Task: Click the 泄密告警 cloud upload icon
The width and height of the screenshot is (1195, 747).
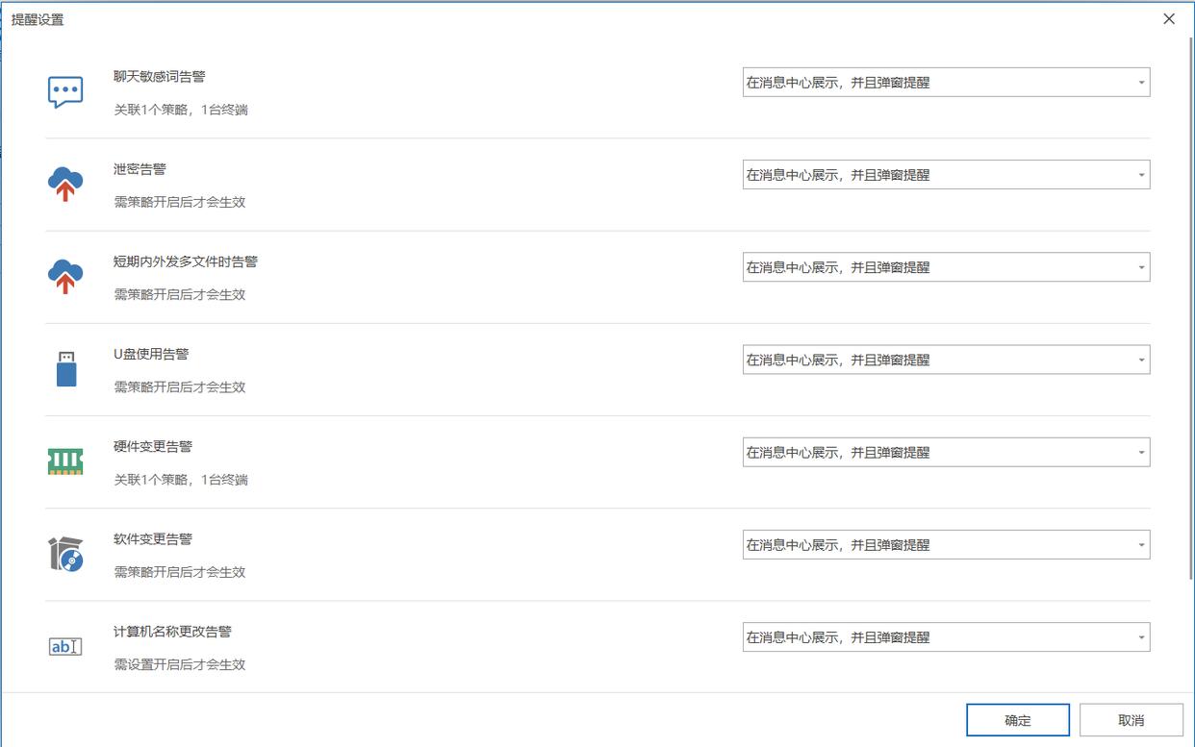Action: (65, 184)
